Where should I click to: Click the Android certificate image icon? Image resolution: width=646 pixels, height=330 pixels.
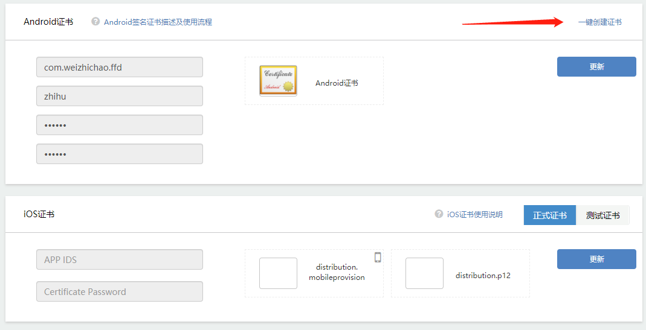(x=278, y=81)
